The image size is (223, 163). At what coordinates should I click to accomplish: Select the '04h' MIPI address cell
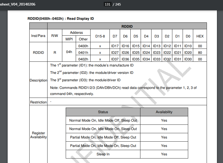tap(69, 52)
